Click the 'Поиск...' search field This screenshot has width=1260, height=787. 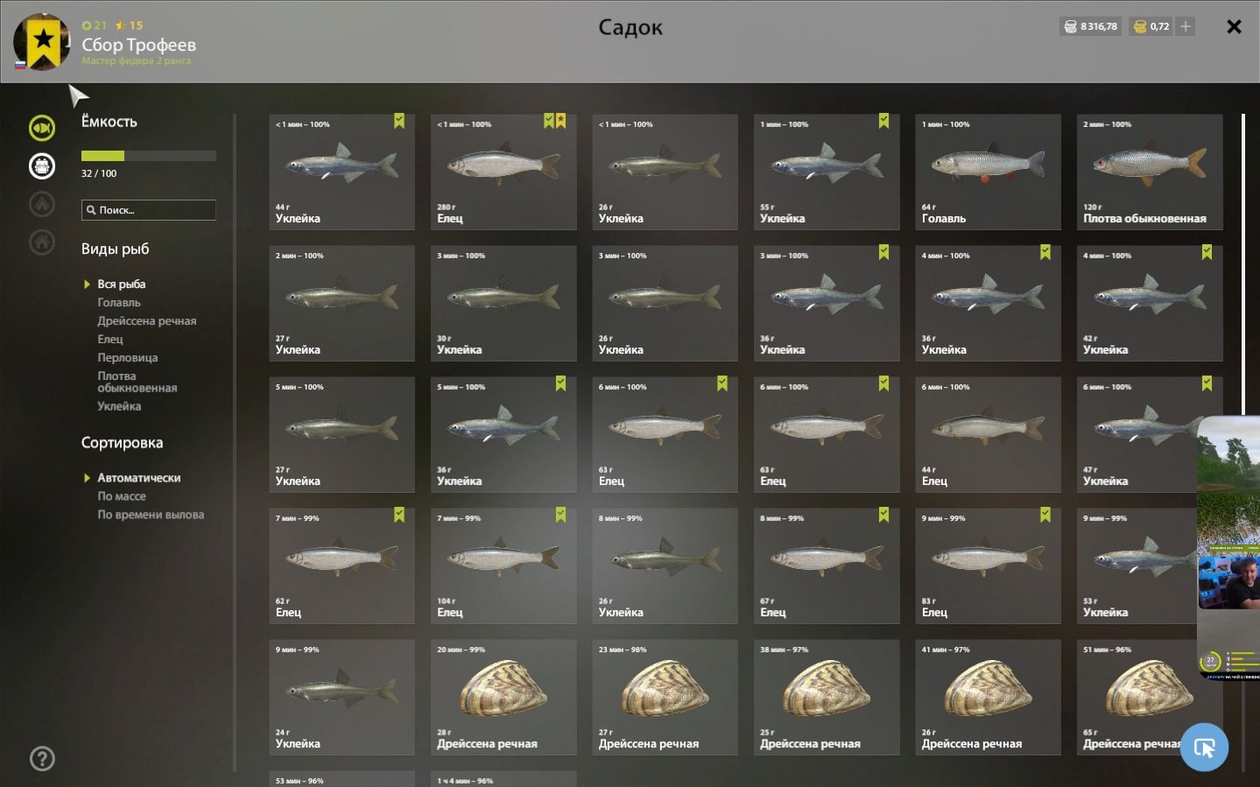coord(149,210)
